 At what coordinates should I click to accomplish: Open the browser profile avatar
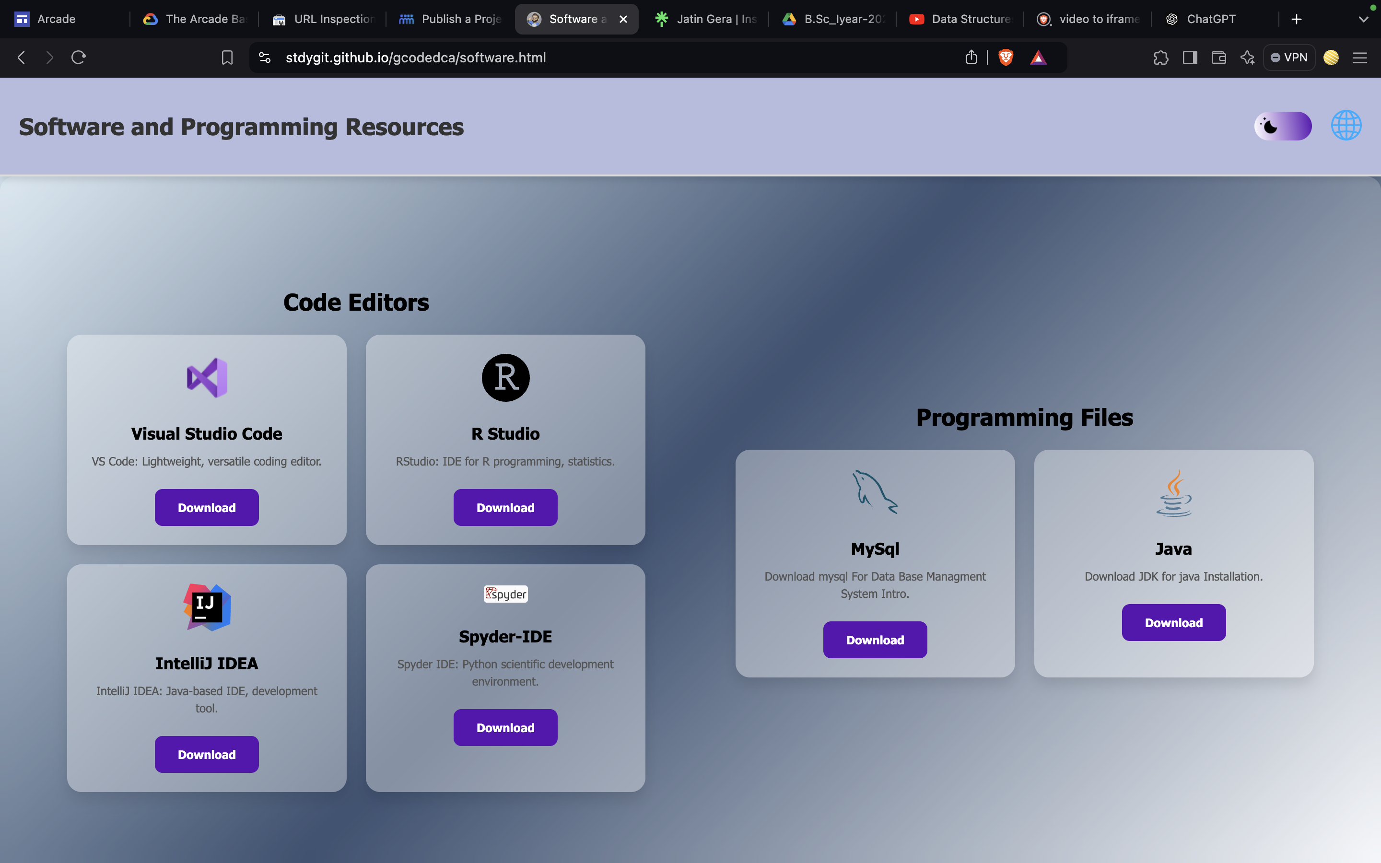click(x=1331, y=58)
